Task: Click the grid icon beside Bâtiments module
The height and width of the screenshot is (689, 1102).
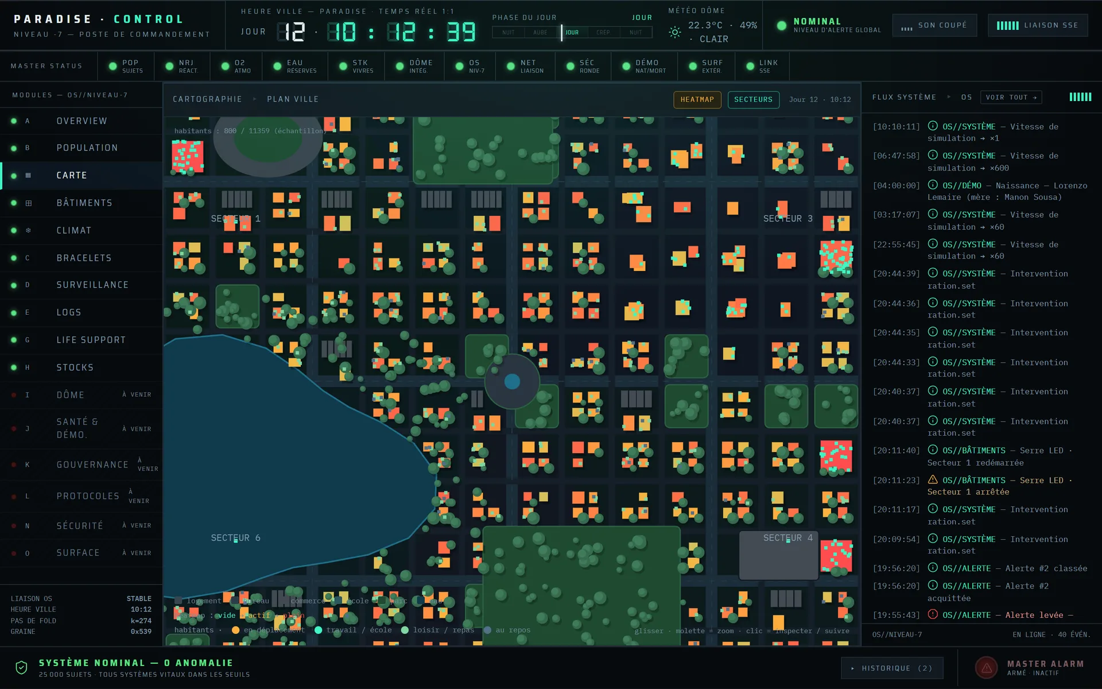Action: click(28, 203)
